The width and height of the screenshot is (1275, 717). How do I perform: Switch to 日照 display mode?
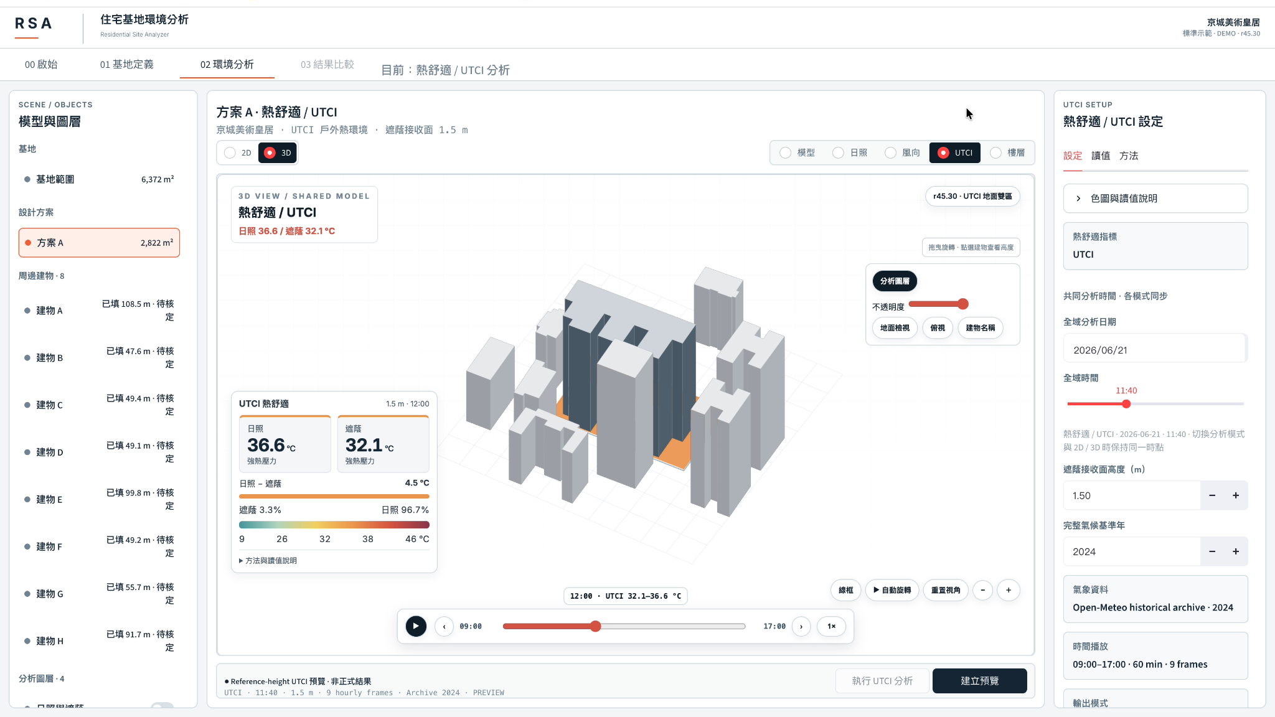click(x=850, y=152)
